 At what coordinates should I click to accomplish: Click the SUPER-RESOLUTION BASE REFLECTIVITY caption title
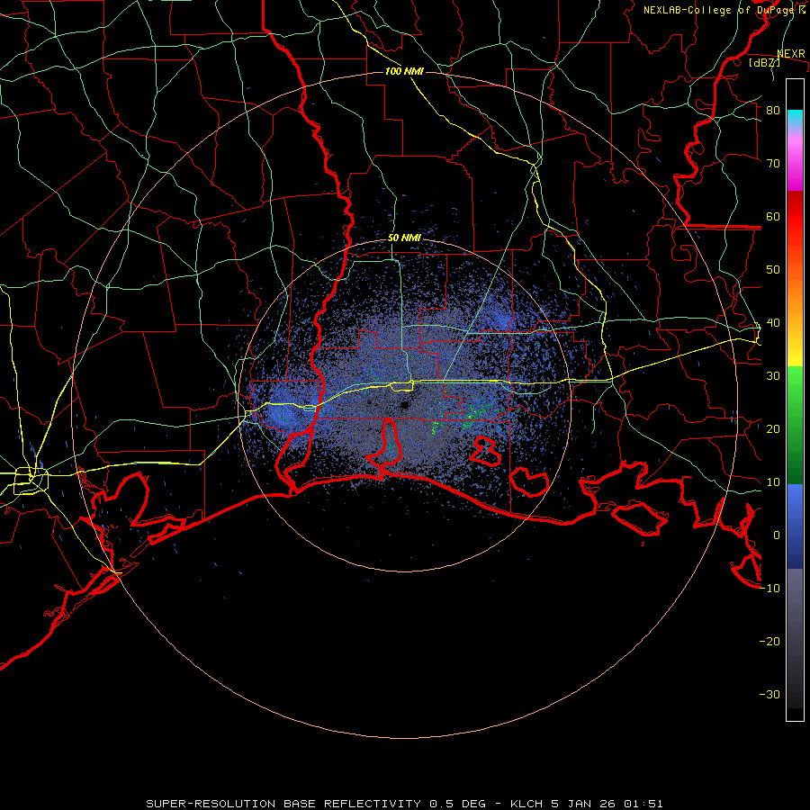click(283, 804)
